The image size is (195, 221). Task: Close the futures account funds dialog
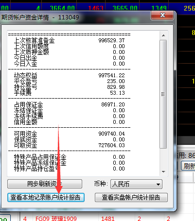[162, 16]
